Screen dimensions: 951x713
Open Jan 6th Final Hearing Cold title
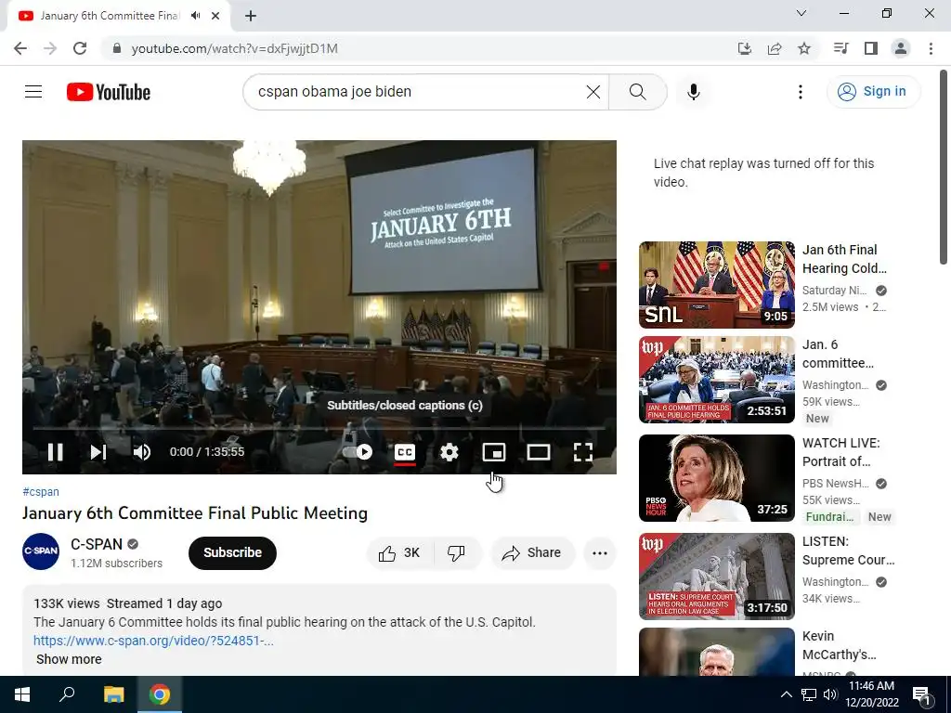point(844,259)
